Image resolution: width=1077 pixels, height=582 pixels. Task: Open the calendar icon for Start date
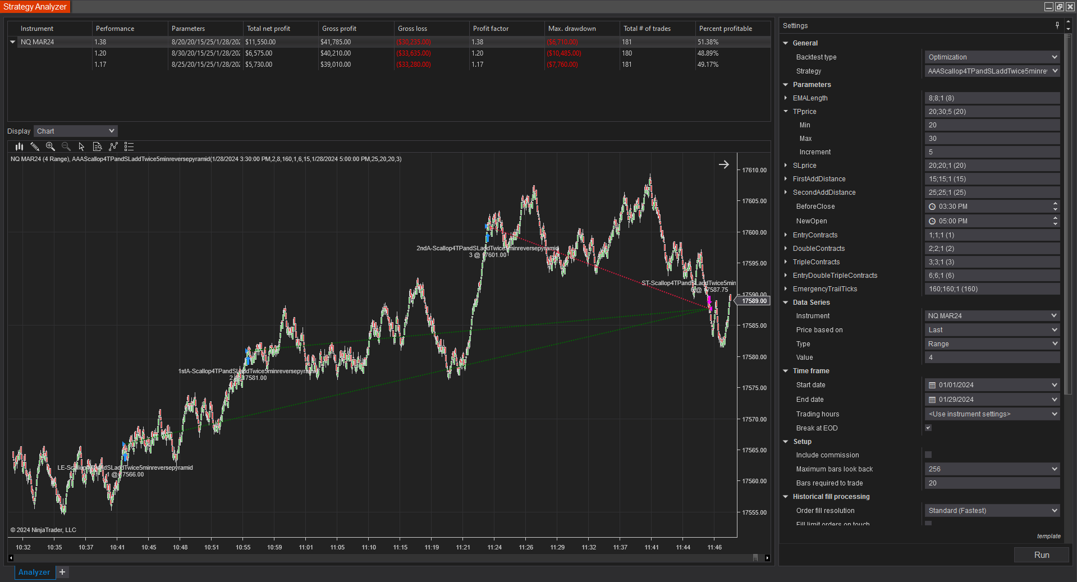[x=932, y=385]
